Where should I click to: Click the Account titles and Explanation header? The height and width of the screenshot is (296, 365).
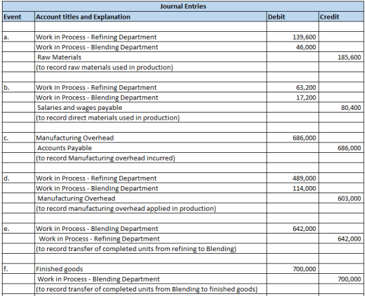point(151,17)
